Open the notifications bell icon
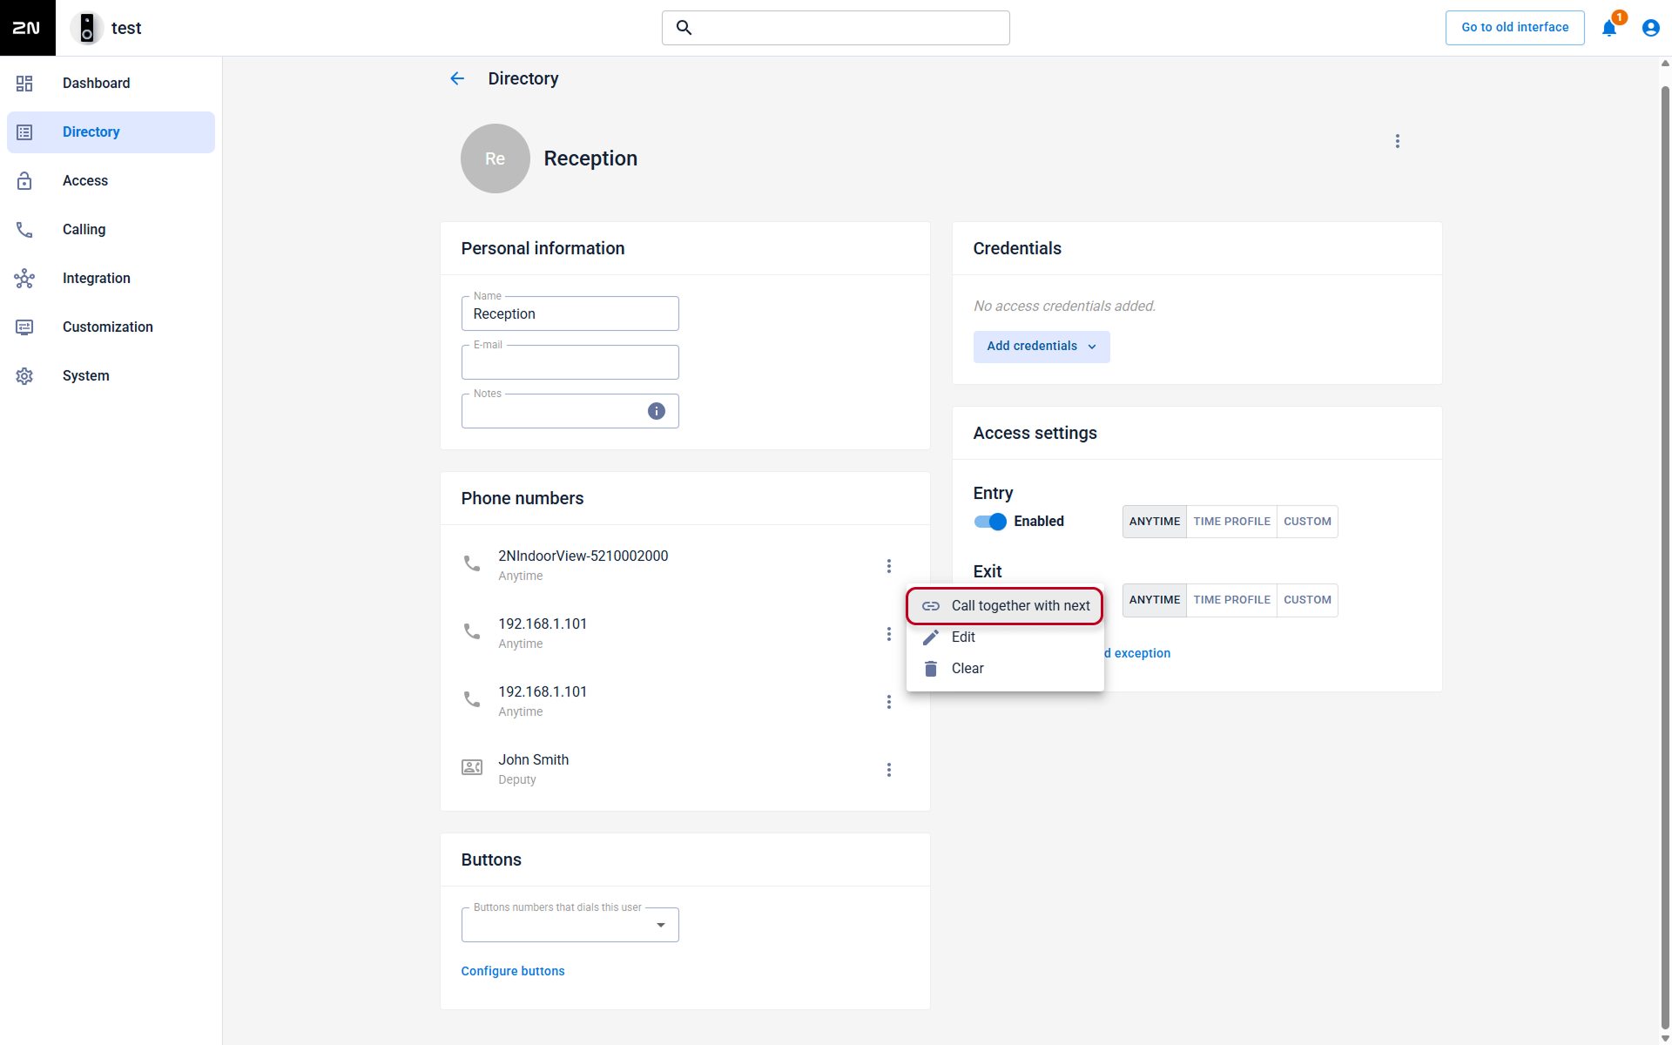 click(x=1608, y=28)
